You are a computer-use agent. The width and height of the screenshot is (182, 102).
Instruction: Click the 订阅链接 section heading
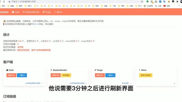point(10,96)
